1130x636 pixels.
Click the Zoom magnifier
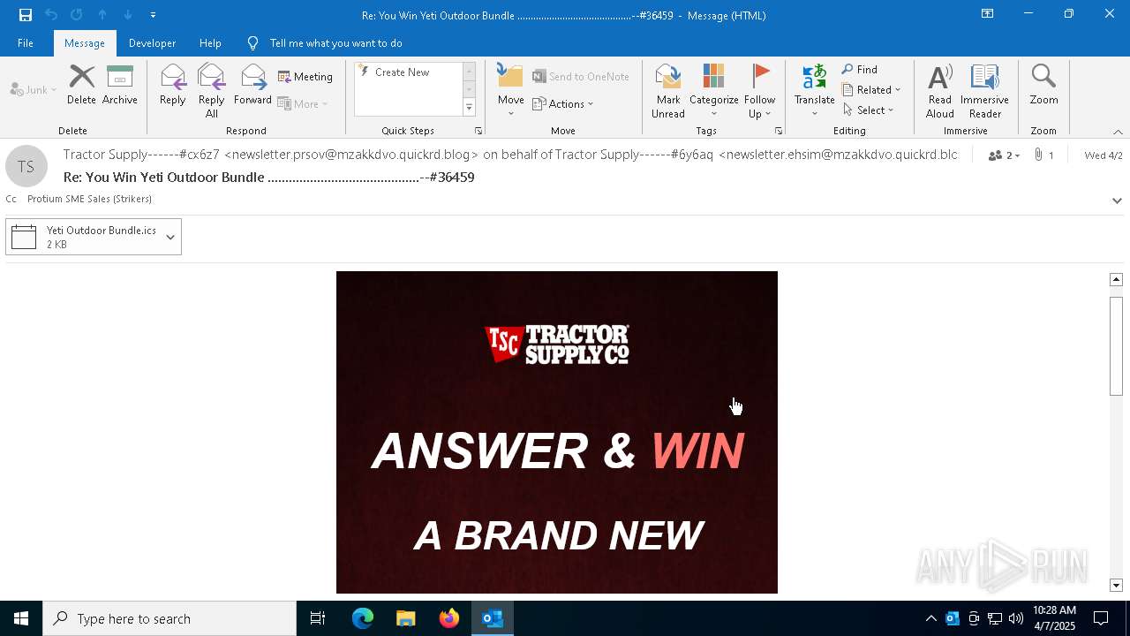pos(1043,85)
